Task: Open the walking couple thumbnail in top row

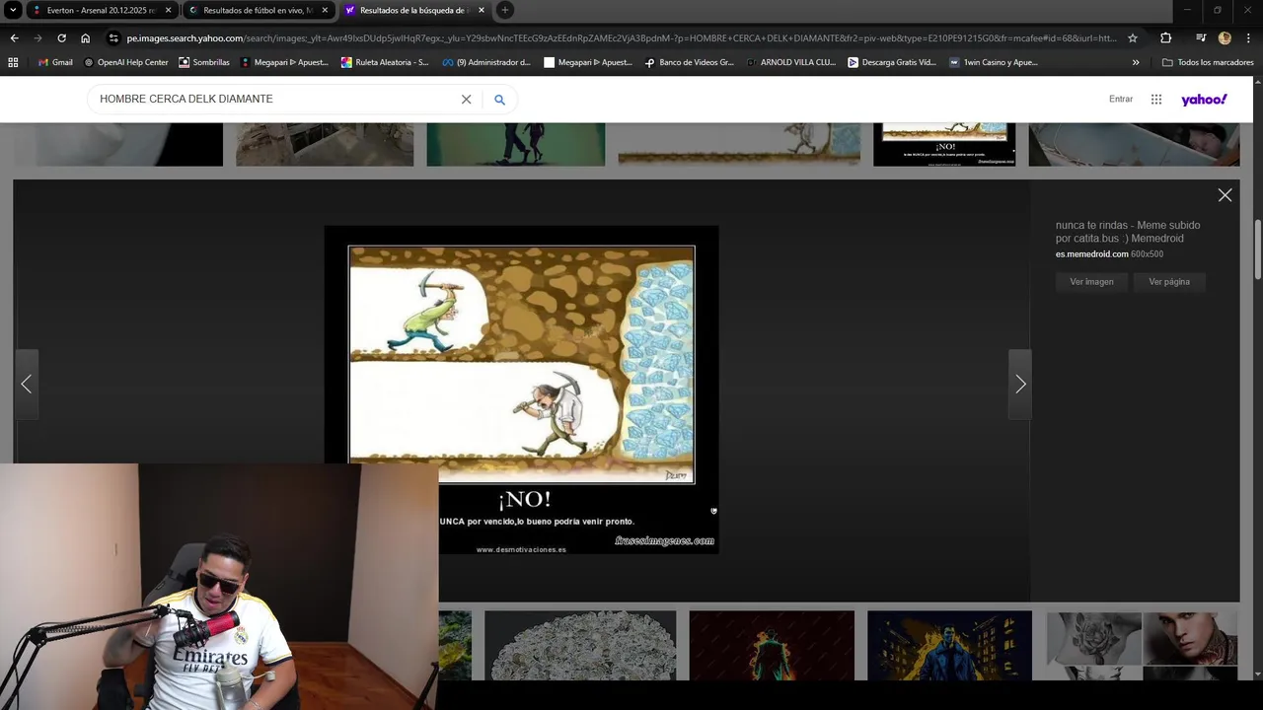Action: [x=515, y=144]
